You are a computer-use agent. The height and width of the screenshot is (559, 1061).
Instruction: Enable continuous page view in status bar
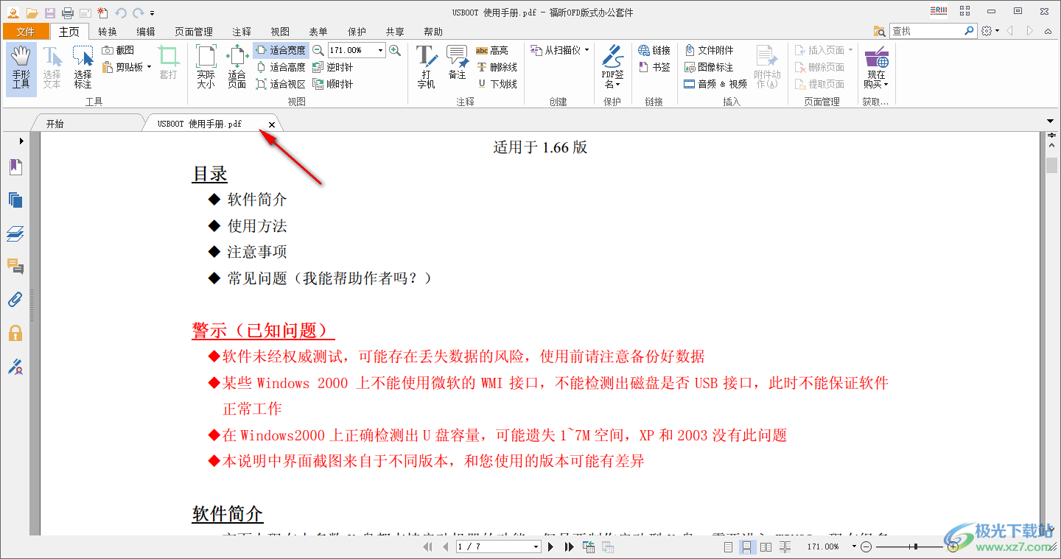click(746, 546)
